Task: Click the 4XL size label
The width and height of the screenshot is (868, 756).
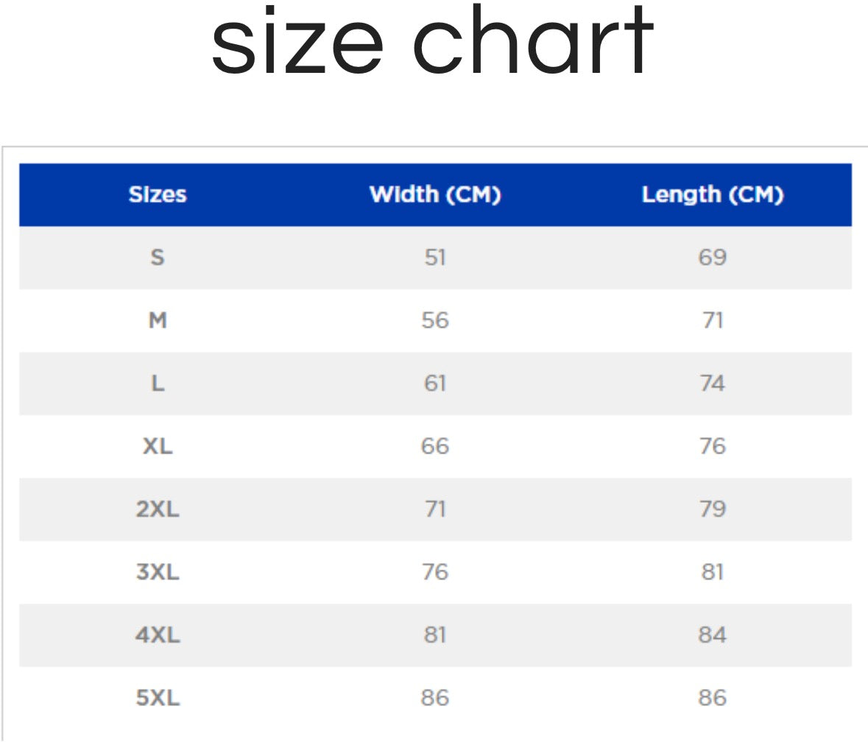Action: coord(158,635)
